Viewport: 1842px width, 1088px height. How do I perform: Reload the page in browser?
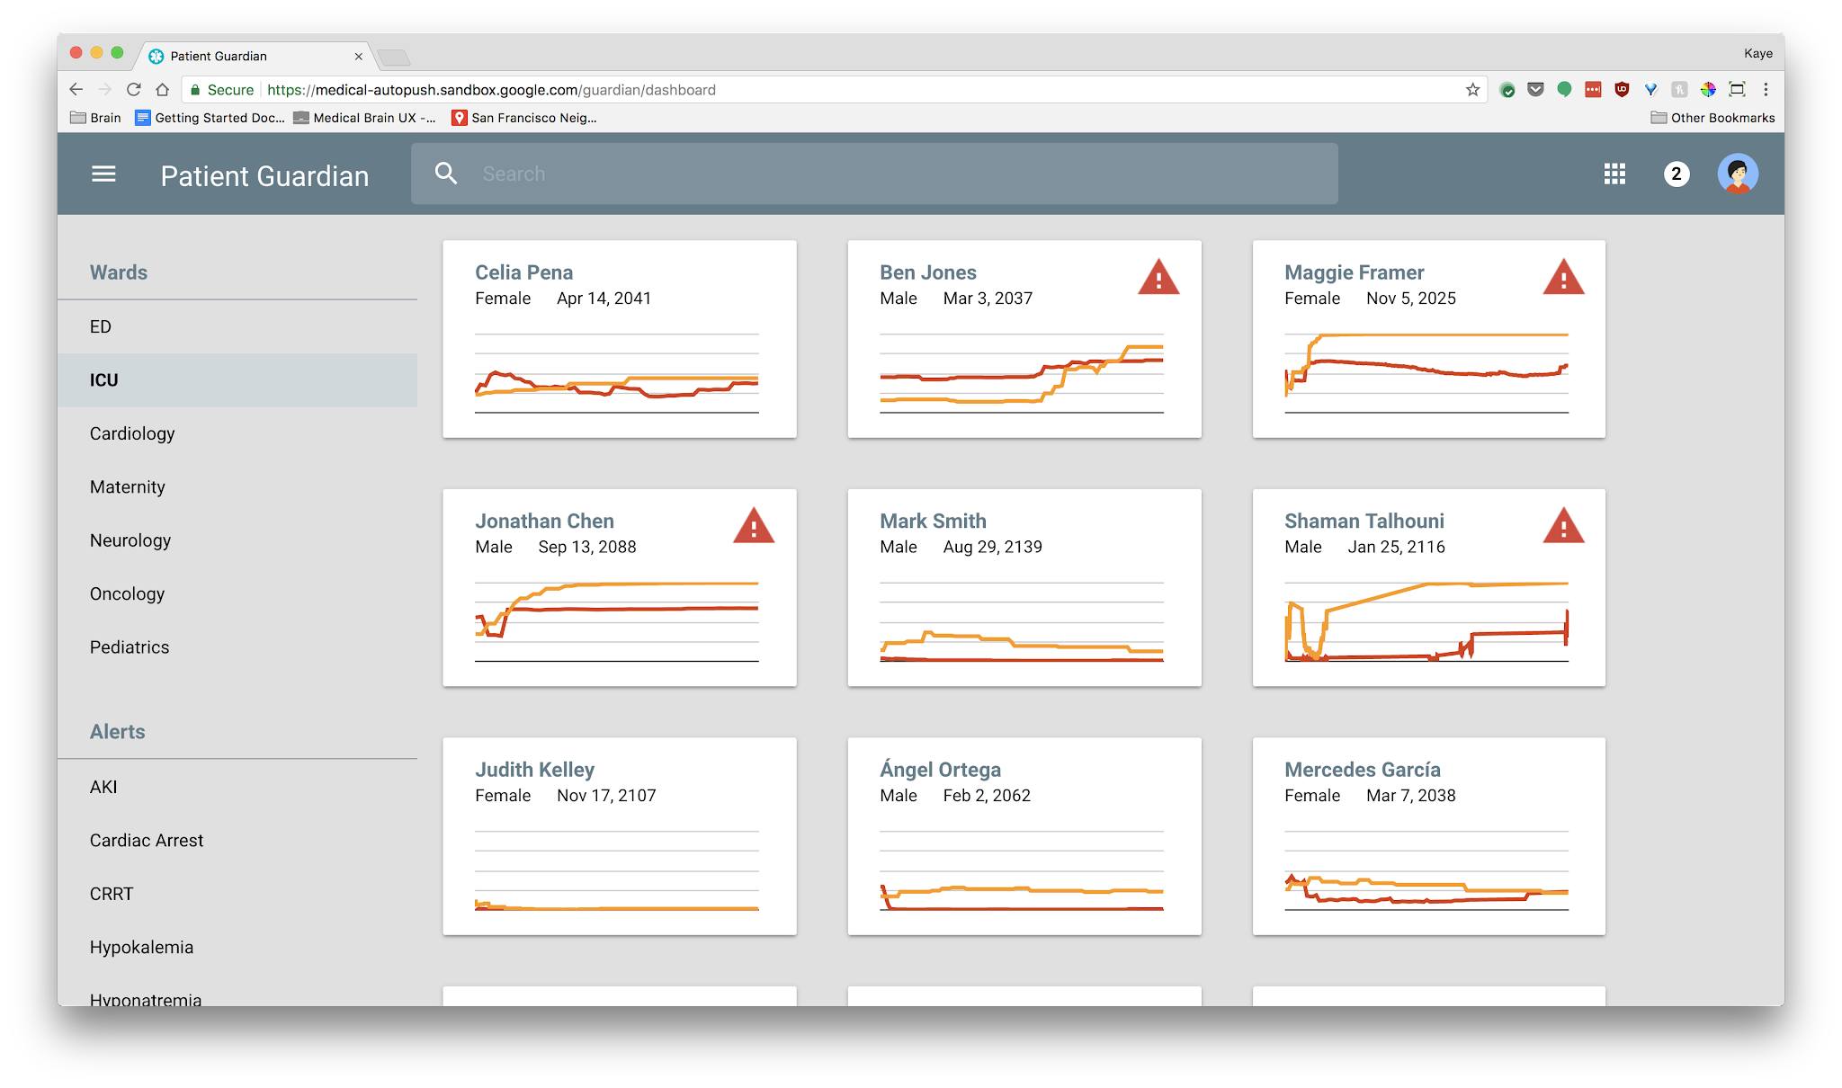(134, 89)
